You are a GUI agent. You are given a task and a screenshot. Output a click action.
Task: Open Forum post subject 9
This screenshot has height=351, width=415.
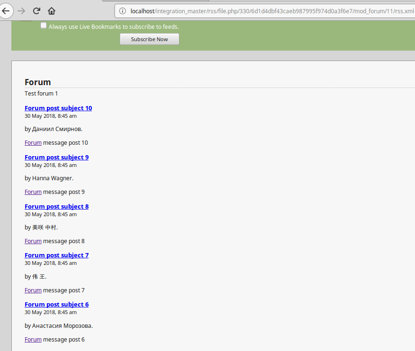tap(57, 158)
